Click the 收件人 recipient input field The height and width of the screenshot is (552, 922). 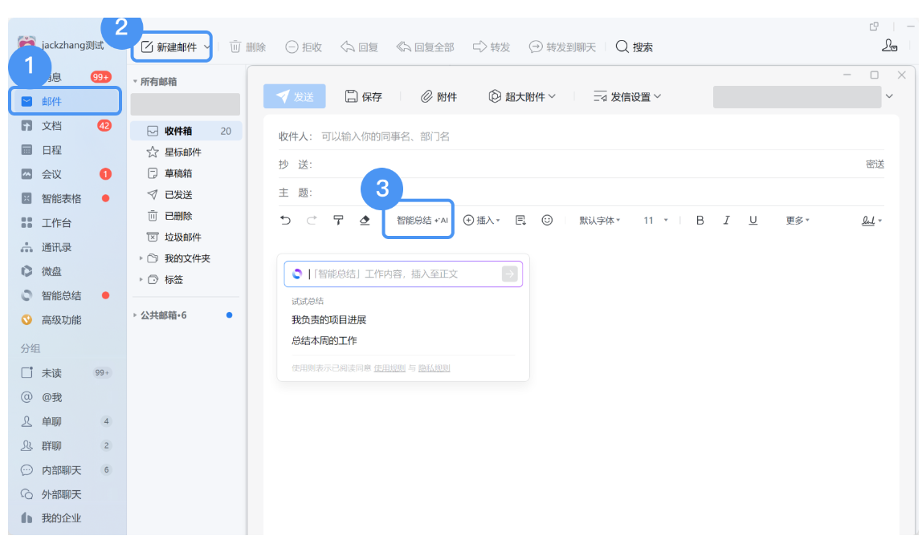[x=602, y=136]
